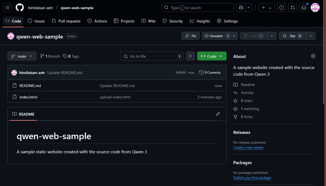
Task: Open latest commit message Update README.md
Action: pyautogui.click(x=65, y=73)
